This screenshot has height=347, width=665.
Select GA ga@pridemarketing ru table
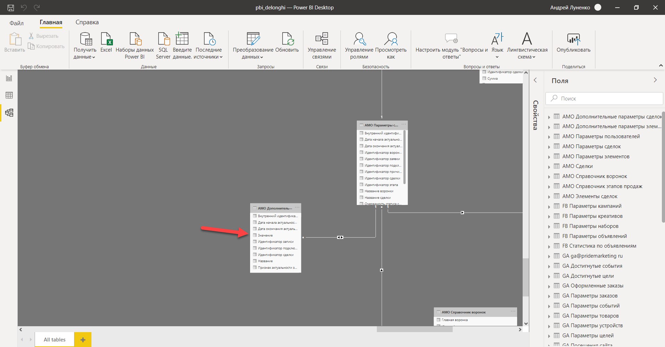(x=592, y=256)
